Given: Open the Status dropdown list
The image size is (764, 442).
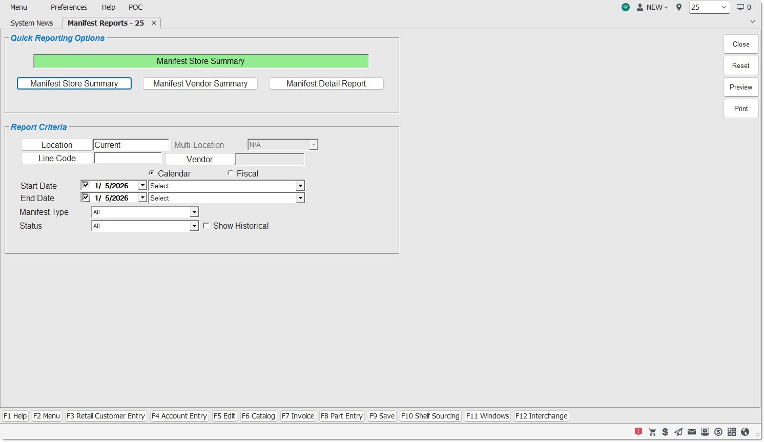Looking at the screenshot, I should [194, 226].
